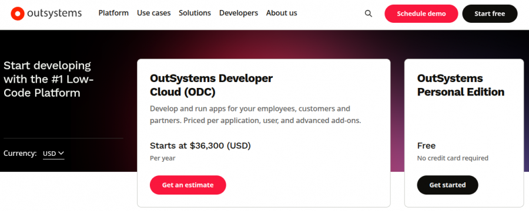529x211 pixels.
Task: Click Get an estimate button
Action: click(x=188, y=185)
